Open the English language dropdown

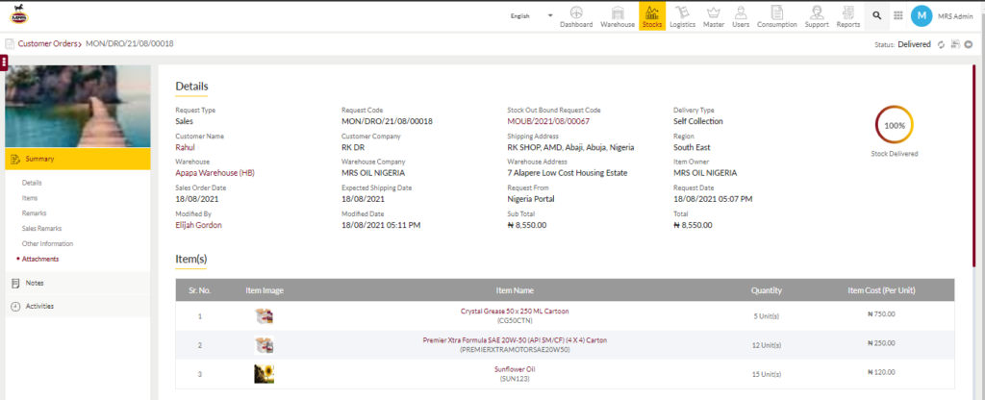click(x=532, y=15)
